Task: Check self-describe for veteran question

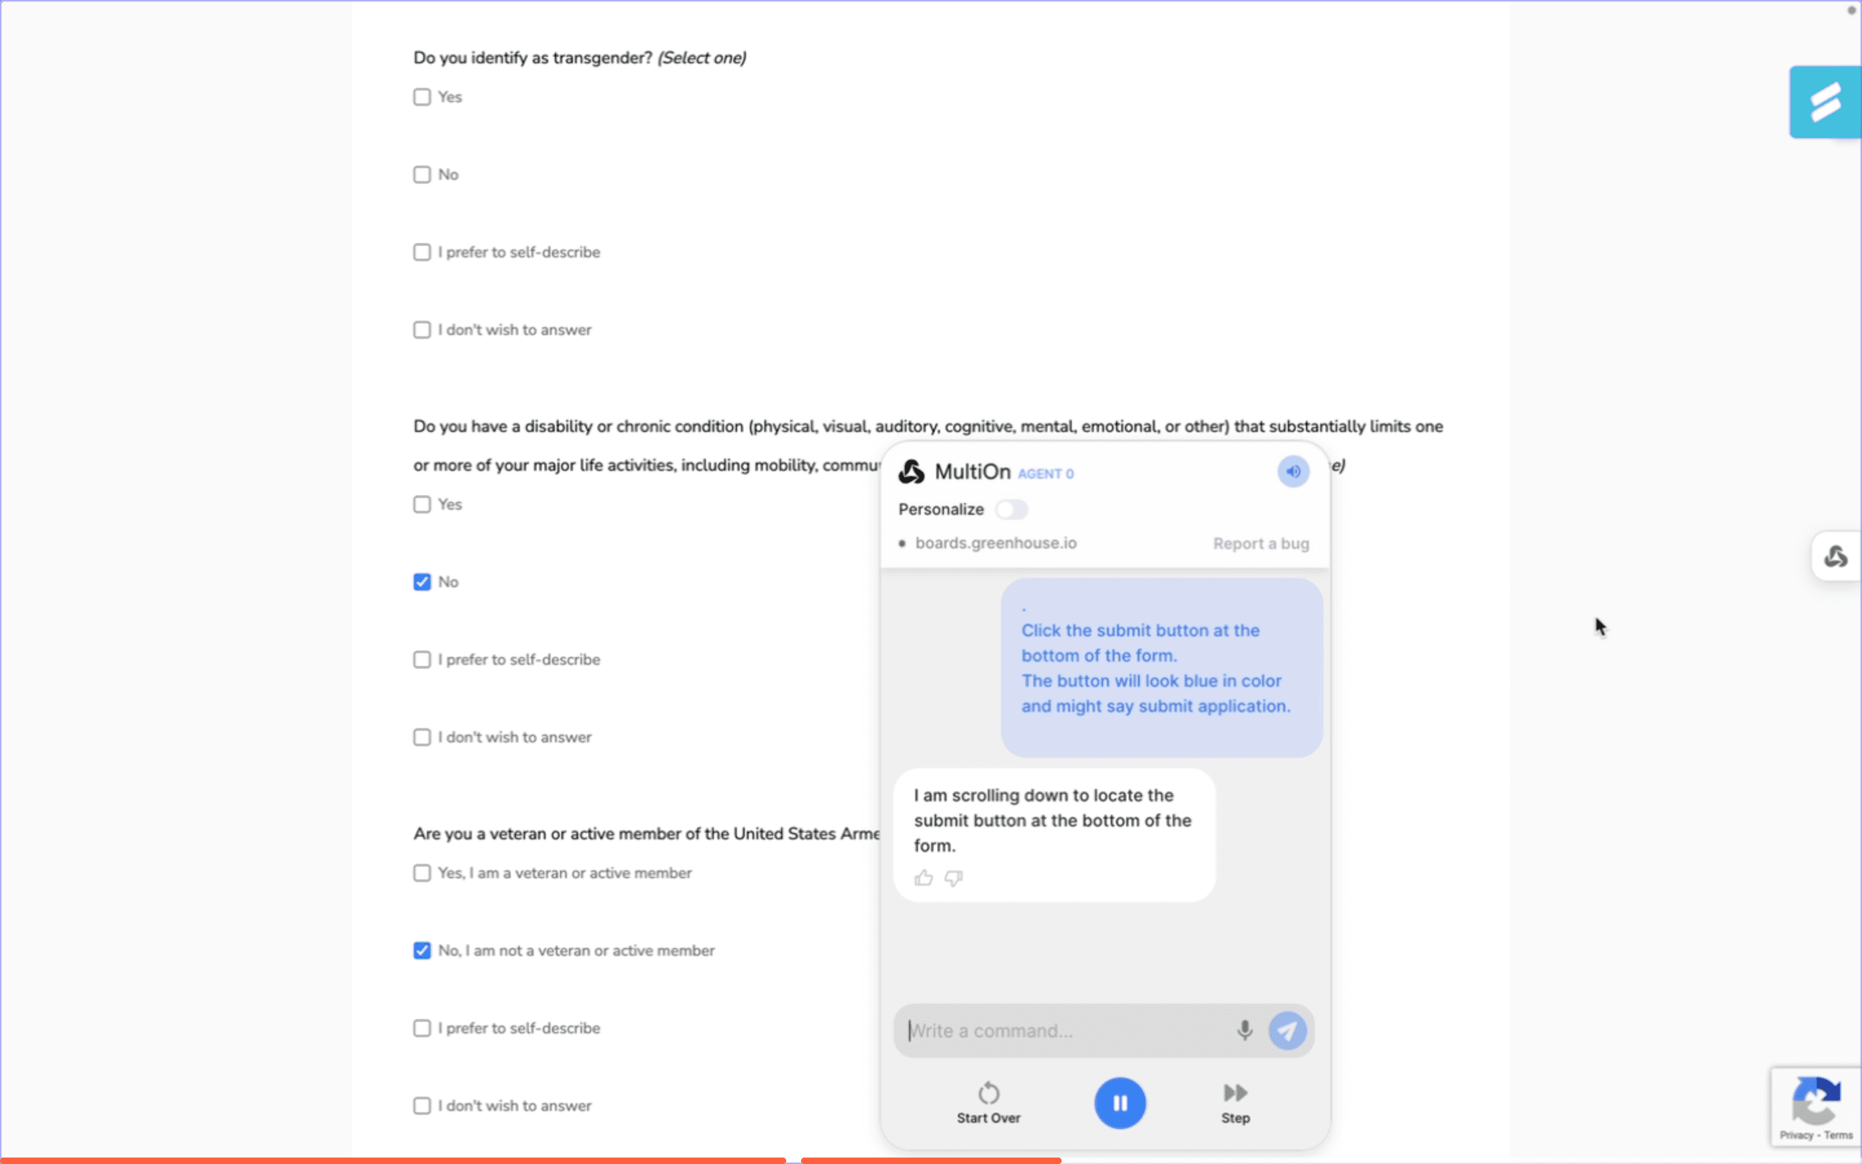Action: coord(422,1028)
